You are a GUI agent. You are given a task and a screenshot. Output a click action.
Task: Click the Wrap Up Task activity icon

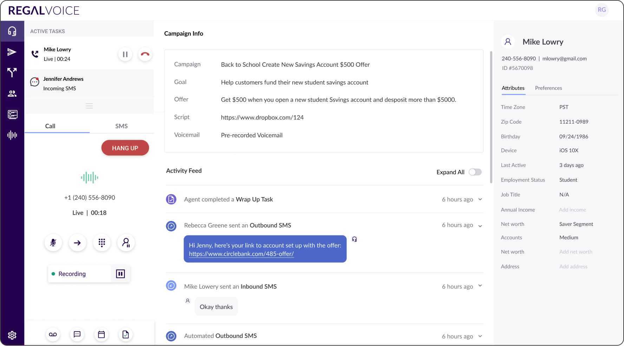coord(171,200)
